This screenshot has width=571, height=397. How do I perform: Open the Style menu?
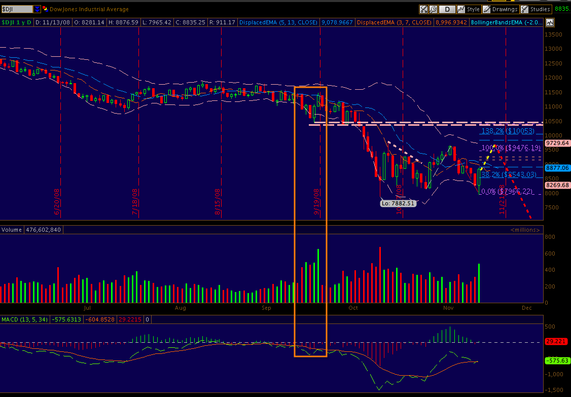point(469,9)
